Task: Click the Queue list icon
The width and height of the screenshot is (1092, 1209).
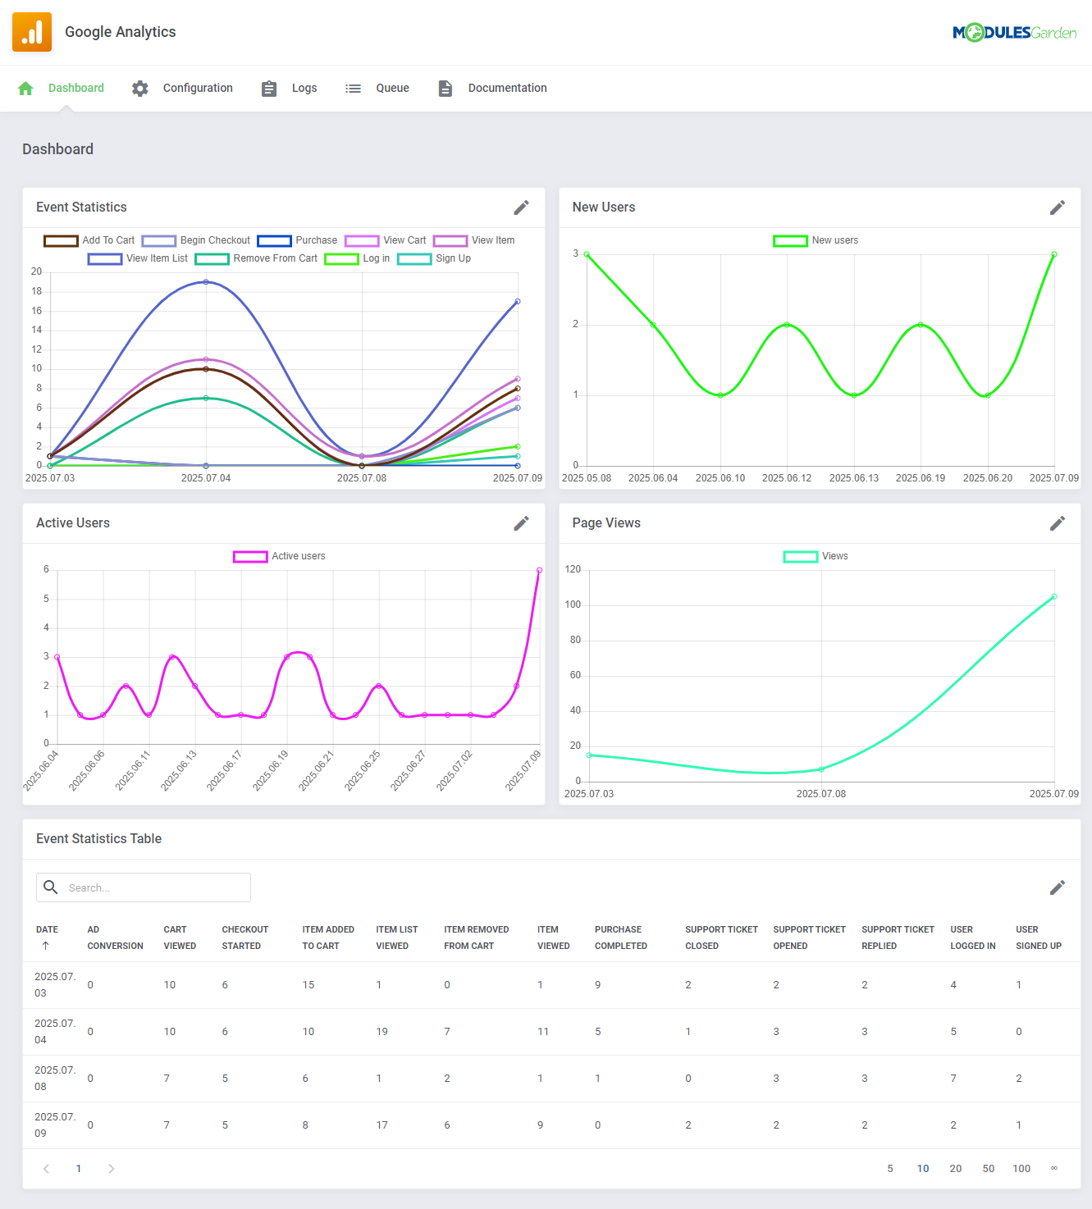Action: (353, 89)
